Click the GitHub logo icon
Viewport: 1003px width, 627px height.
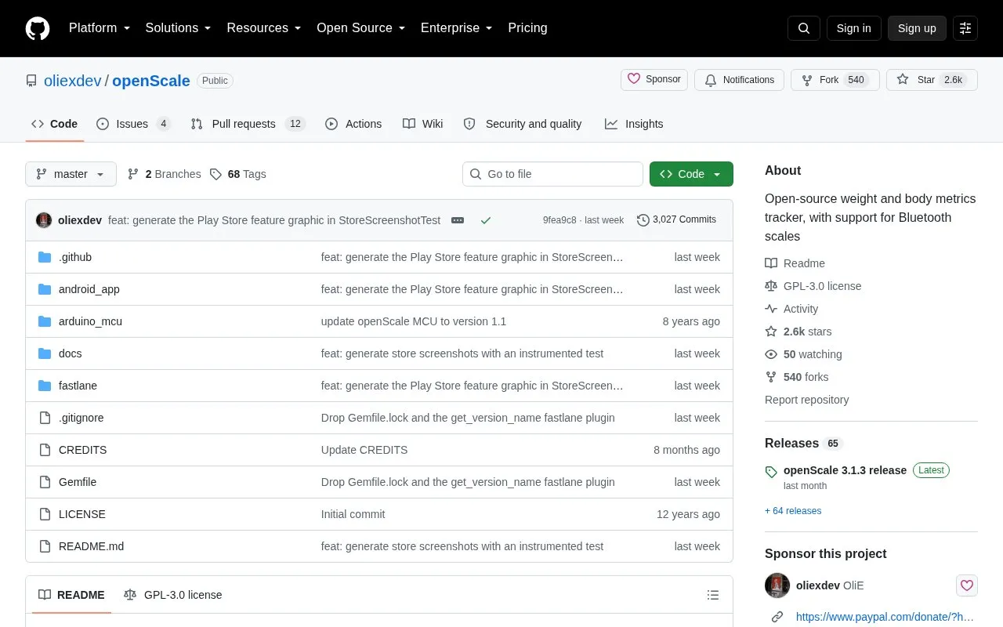coord(38,28)
